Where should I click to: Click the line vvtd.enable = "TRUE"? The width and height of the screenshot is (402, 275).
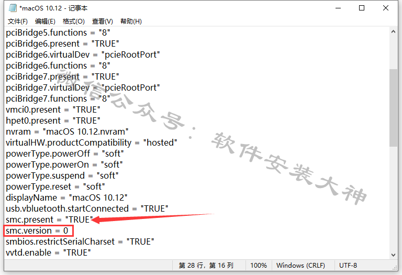click(x=48, y=253)
